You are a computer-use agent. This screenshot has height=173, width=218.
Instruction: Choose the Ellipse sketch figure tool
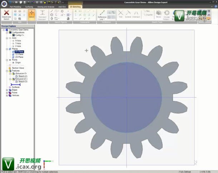coord(52,19)
